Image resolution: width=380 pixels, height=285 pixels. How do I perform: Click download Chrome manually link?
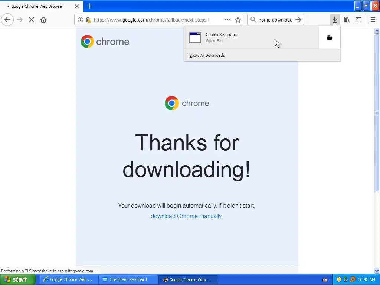click(186, 216)
